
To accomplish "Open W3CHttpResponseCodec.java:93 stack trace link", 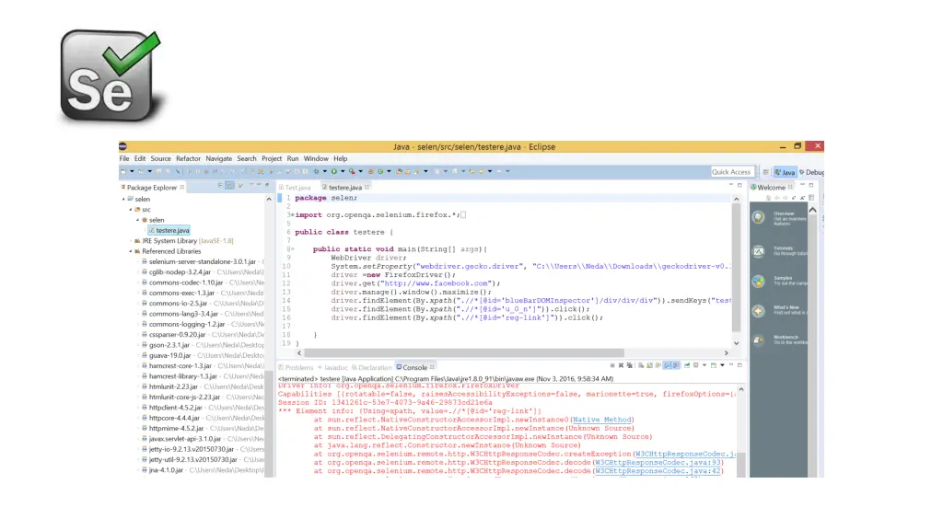I will click(x=658, y=462).
